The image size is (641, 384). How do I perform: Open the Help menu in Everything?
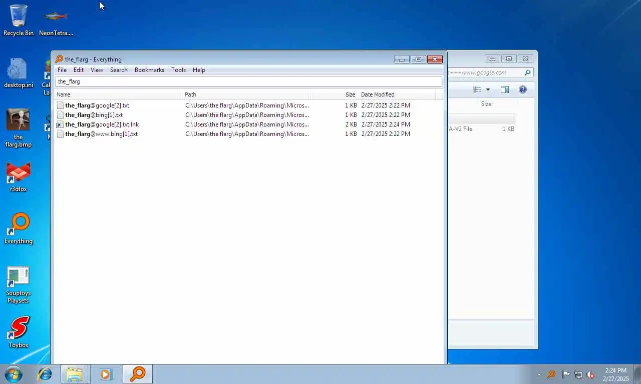tap(199, 70)
